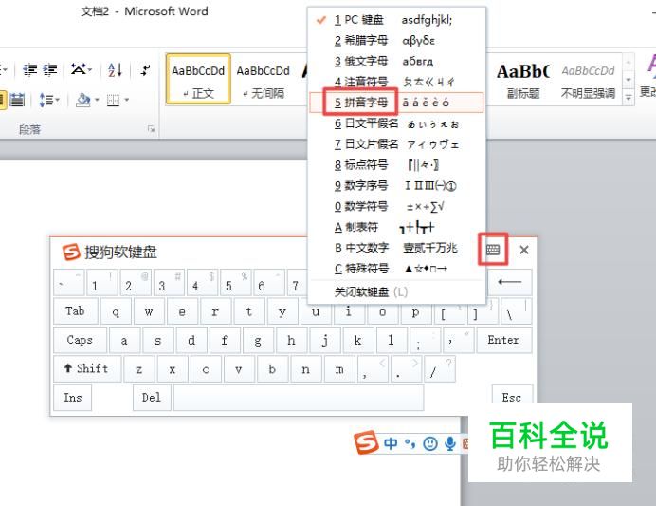The image size is (656, 506).
Task: Click the q key on soft keyboard
Action: [x=116, y=311]
